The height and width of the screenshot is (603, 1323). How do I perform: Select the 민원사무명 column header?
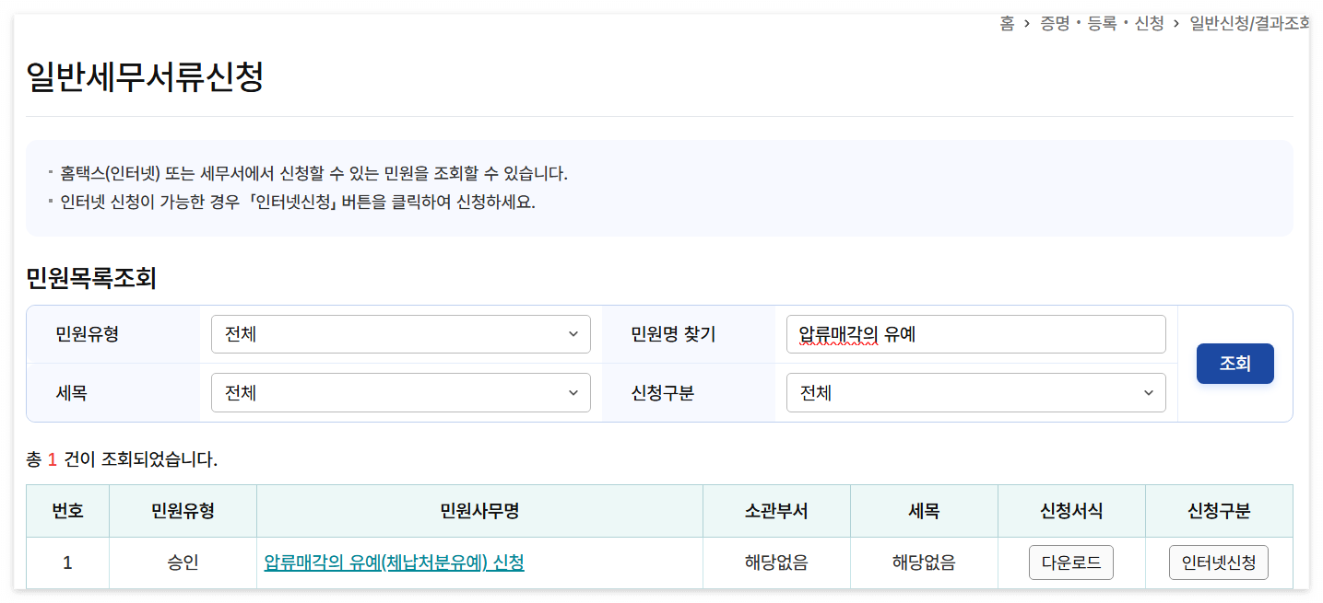coord(479,511)
